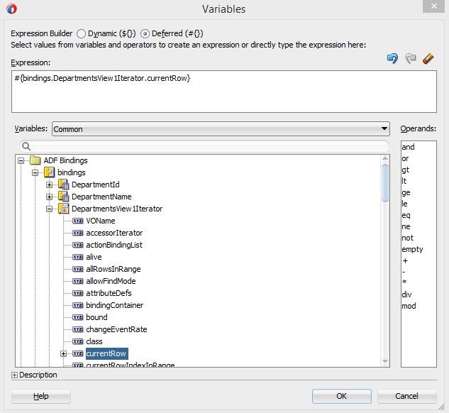This screenshot has width=449, height=413.
Task: Expand the DepartmentName tree node
Action: 50,197
